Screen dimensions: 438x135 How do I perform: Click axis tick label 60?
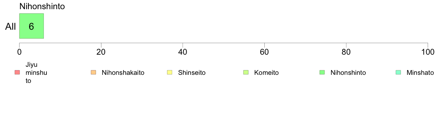coord(264,52)
